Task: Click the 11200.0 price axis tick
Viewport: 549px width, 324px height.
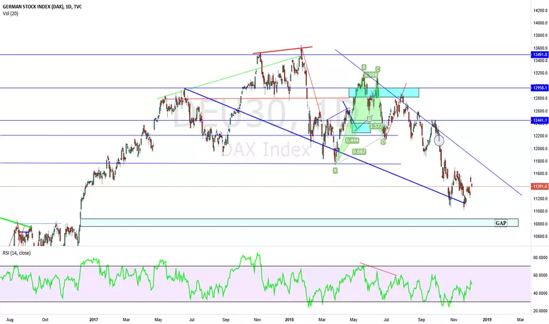Action: (x=540, y=199)
